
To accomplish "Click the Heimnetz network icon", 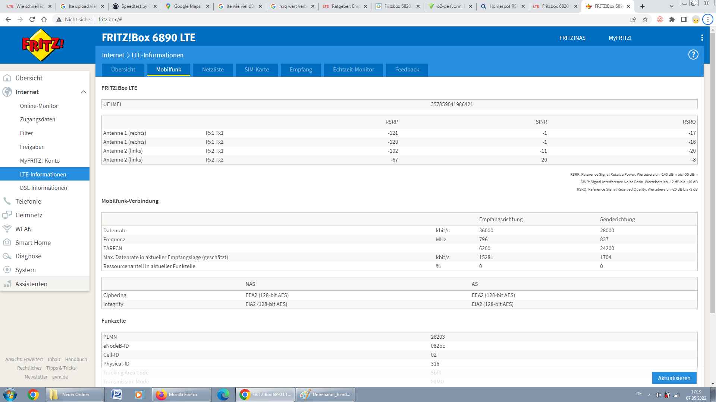I will (x=7, y=215).
